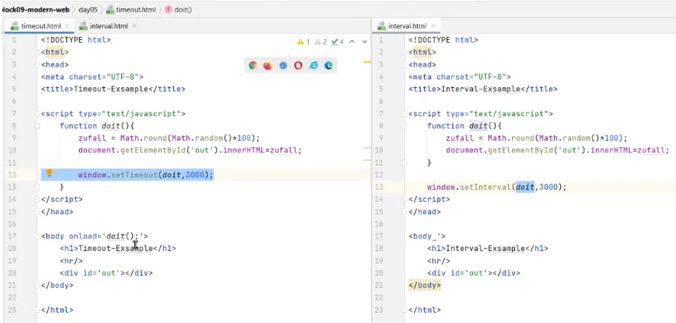676x323 pixels.
Task: Click the hr tag line in timeout.html
Action: 71,261
